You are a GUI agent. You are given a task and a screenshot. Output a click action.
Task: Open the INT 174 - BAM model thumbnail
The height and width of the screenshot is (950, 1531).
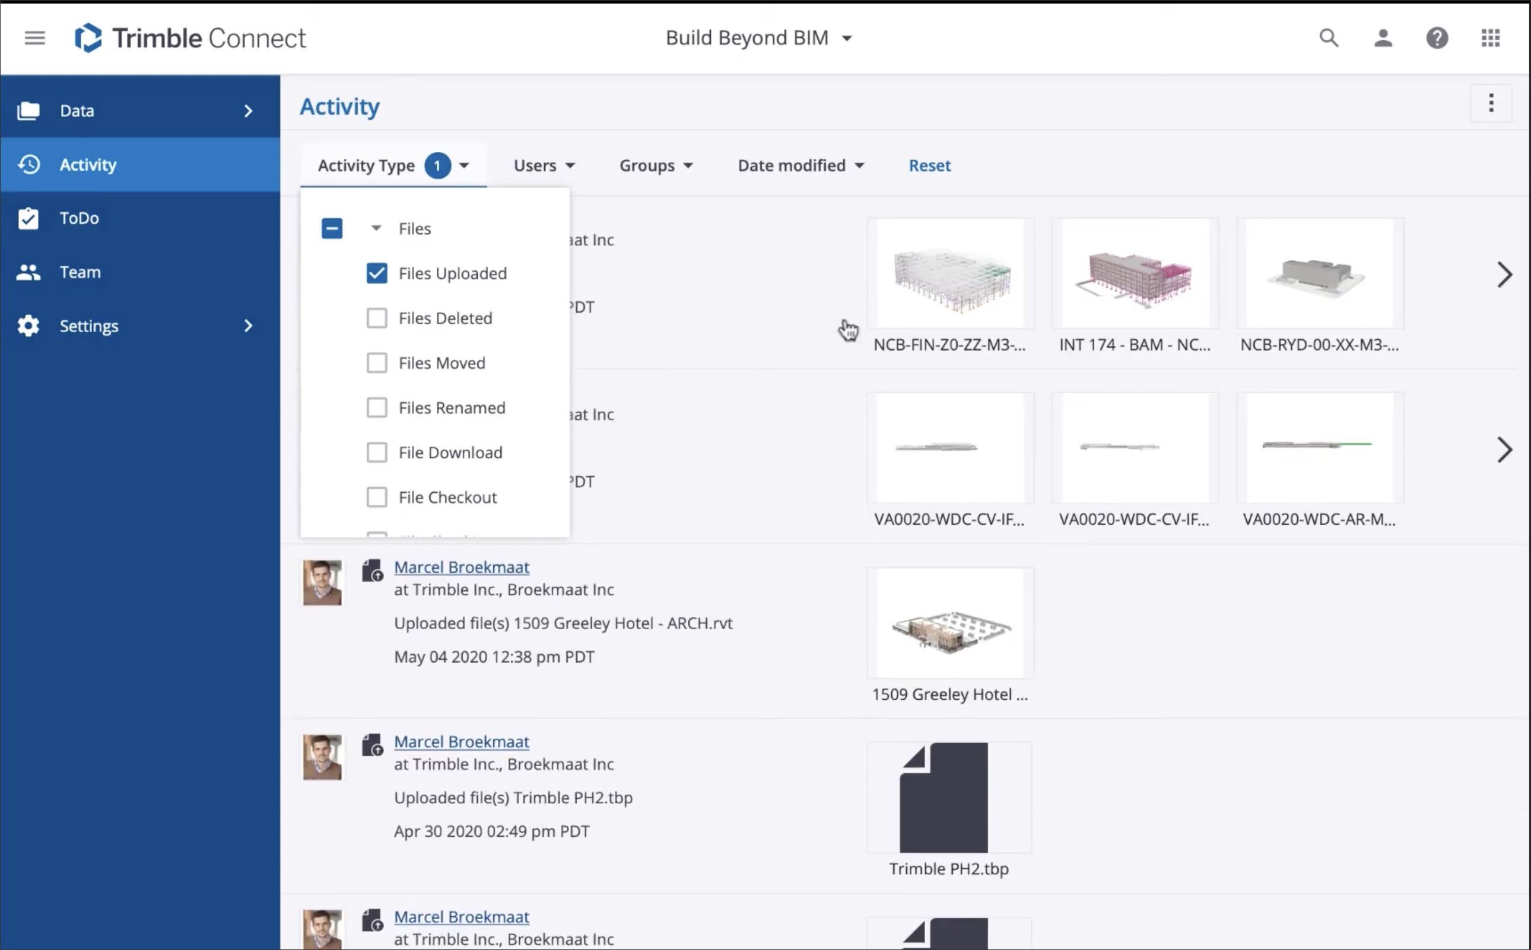pyautogui.click(x=1135, y=273)
